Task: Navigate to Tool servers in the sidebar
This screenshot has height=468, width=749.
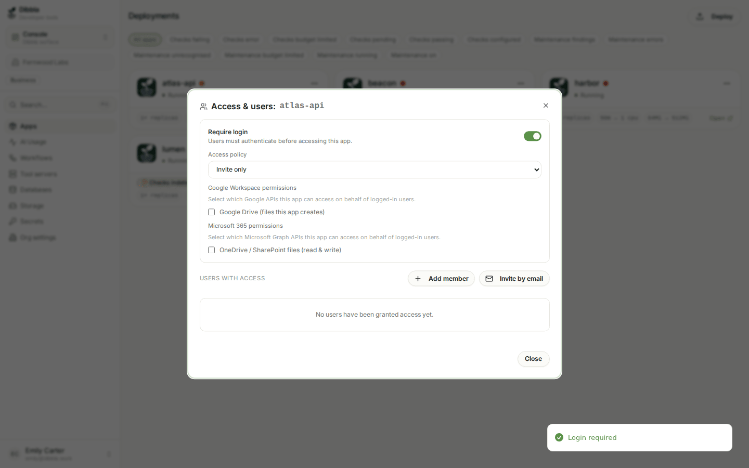Action: click(x=60, y=174)
